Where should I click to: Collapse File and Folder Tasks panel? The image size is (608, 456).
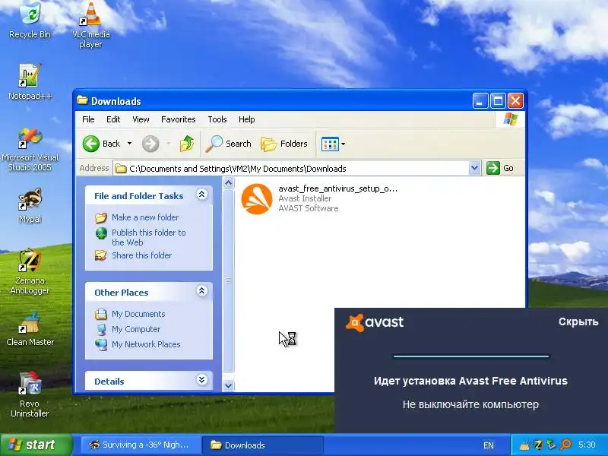(x=201, y=195)
